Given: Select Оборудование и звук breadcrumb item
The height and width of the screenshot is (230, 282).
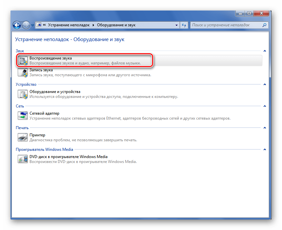Looking at the screenshot, I should [116, 25].
